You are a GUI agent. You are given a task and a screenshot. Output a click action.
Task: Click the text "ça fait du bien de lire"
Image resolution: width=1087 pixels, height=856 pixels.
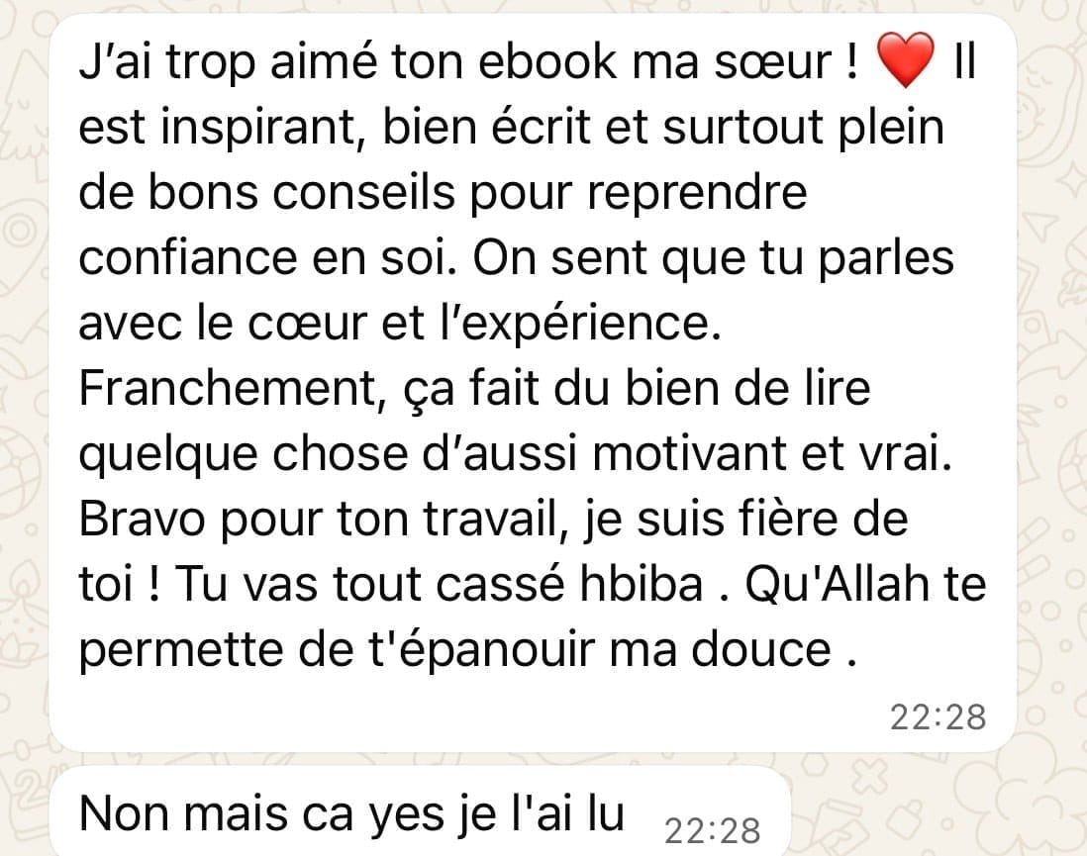click(x=637, y=389)
